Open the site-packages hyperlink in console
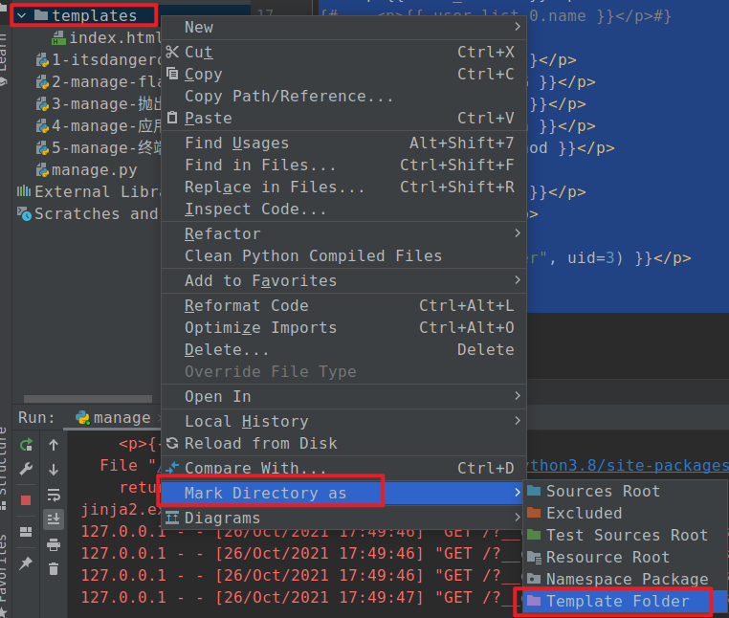729x618 pixels. 628,466
